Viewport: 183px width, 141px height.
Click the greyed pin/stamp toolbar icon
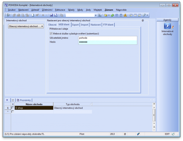point(37,15)
